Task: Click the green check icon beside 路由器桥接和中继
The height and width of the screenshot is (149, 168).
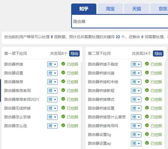Action: pyautogui.click(x=147, y=81)
